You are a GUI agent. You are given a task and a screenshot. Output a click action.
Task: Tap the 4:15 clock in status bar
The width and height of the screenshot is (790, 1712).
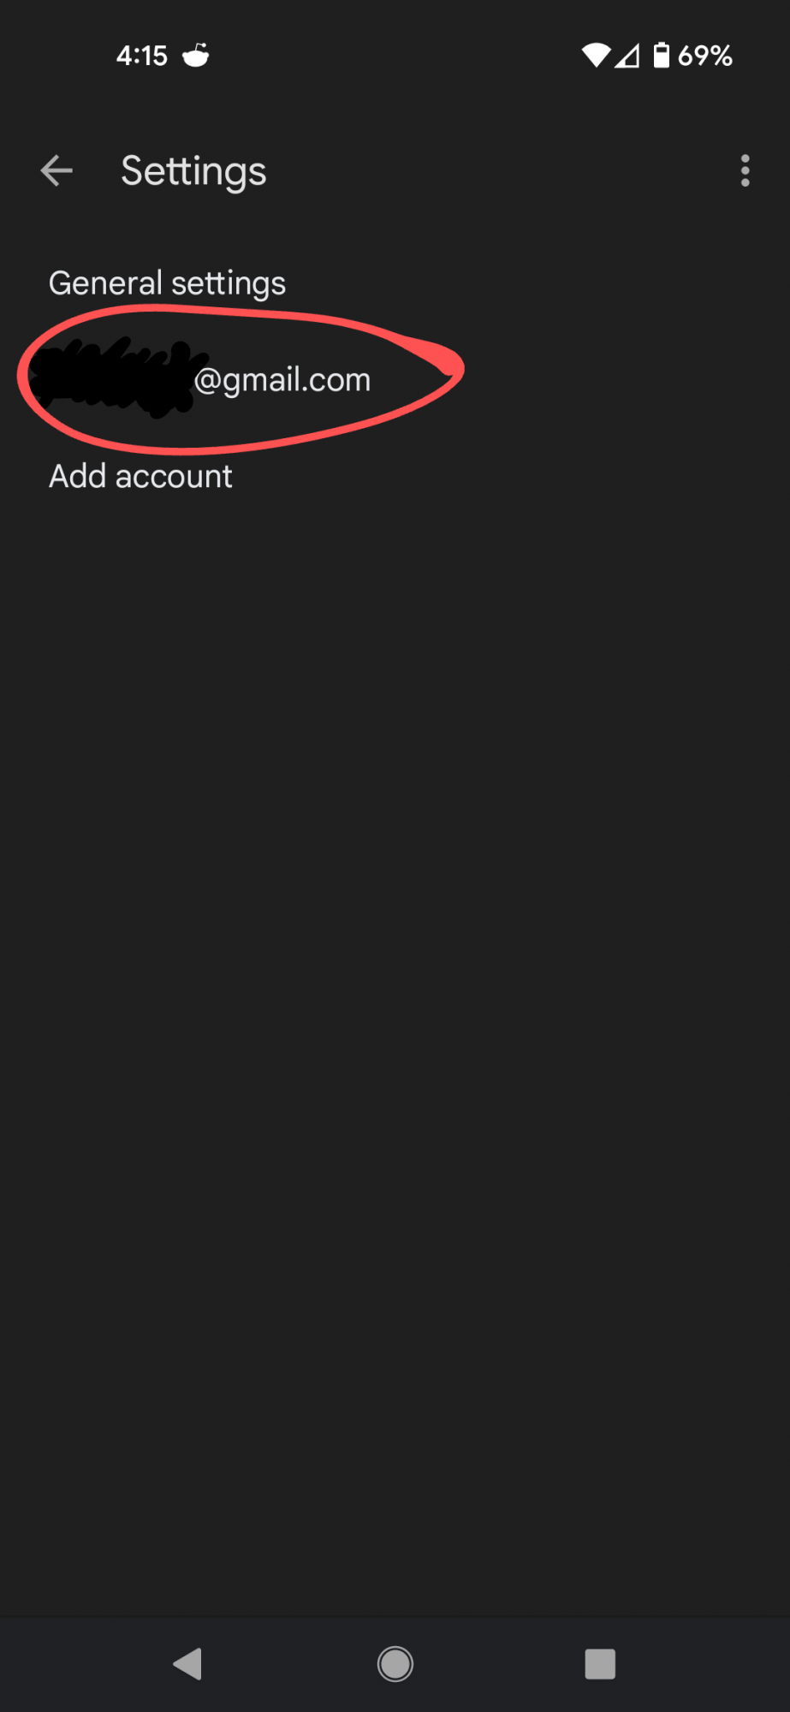tap(142, 56)
